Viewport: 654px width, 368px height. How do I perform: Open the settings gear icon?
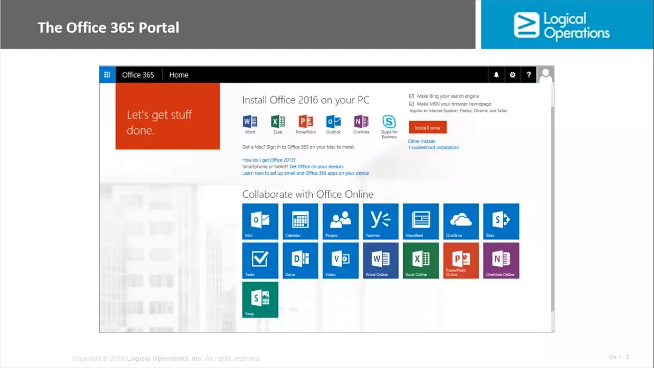[512, 75]
